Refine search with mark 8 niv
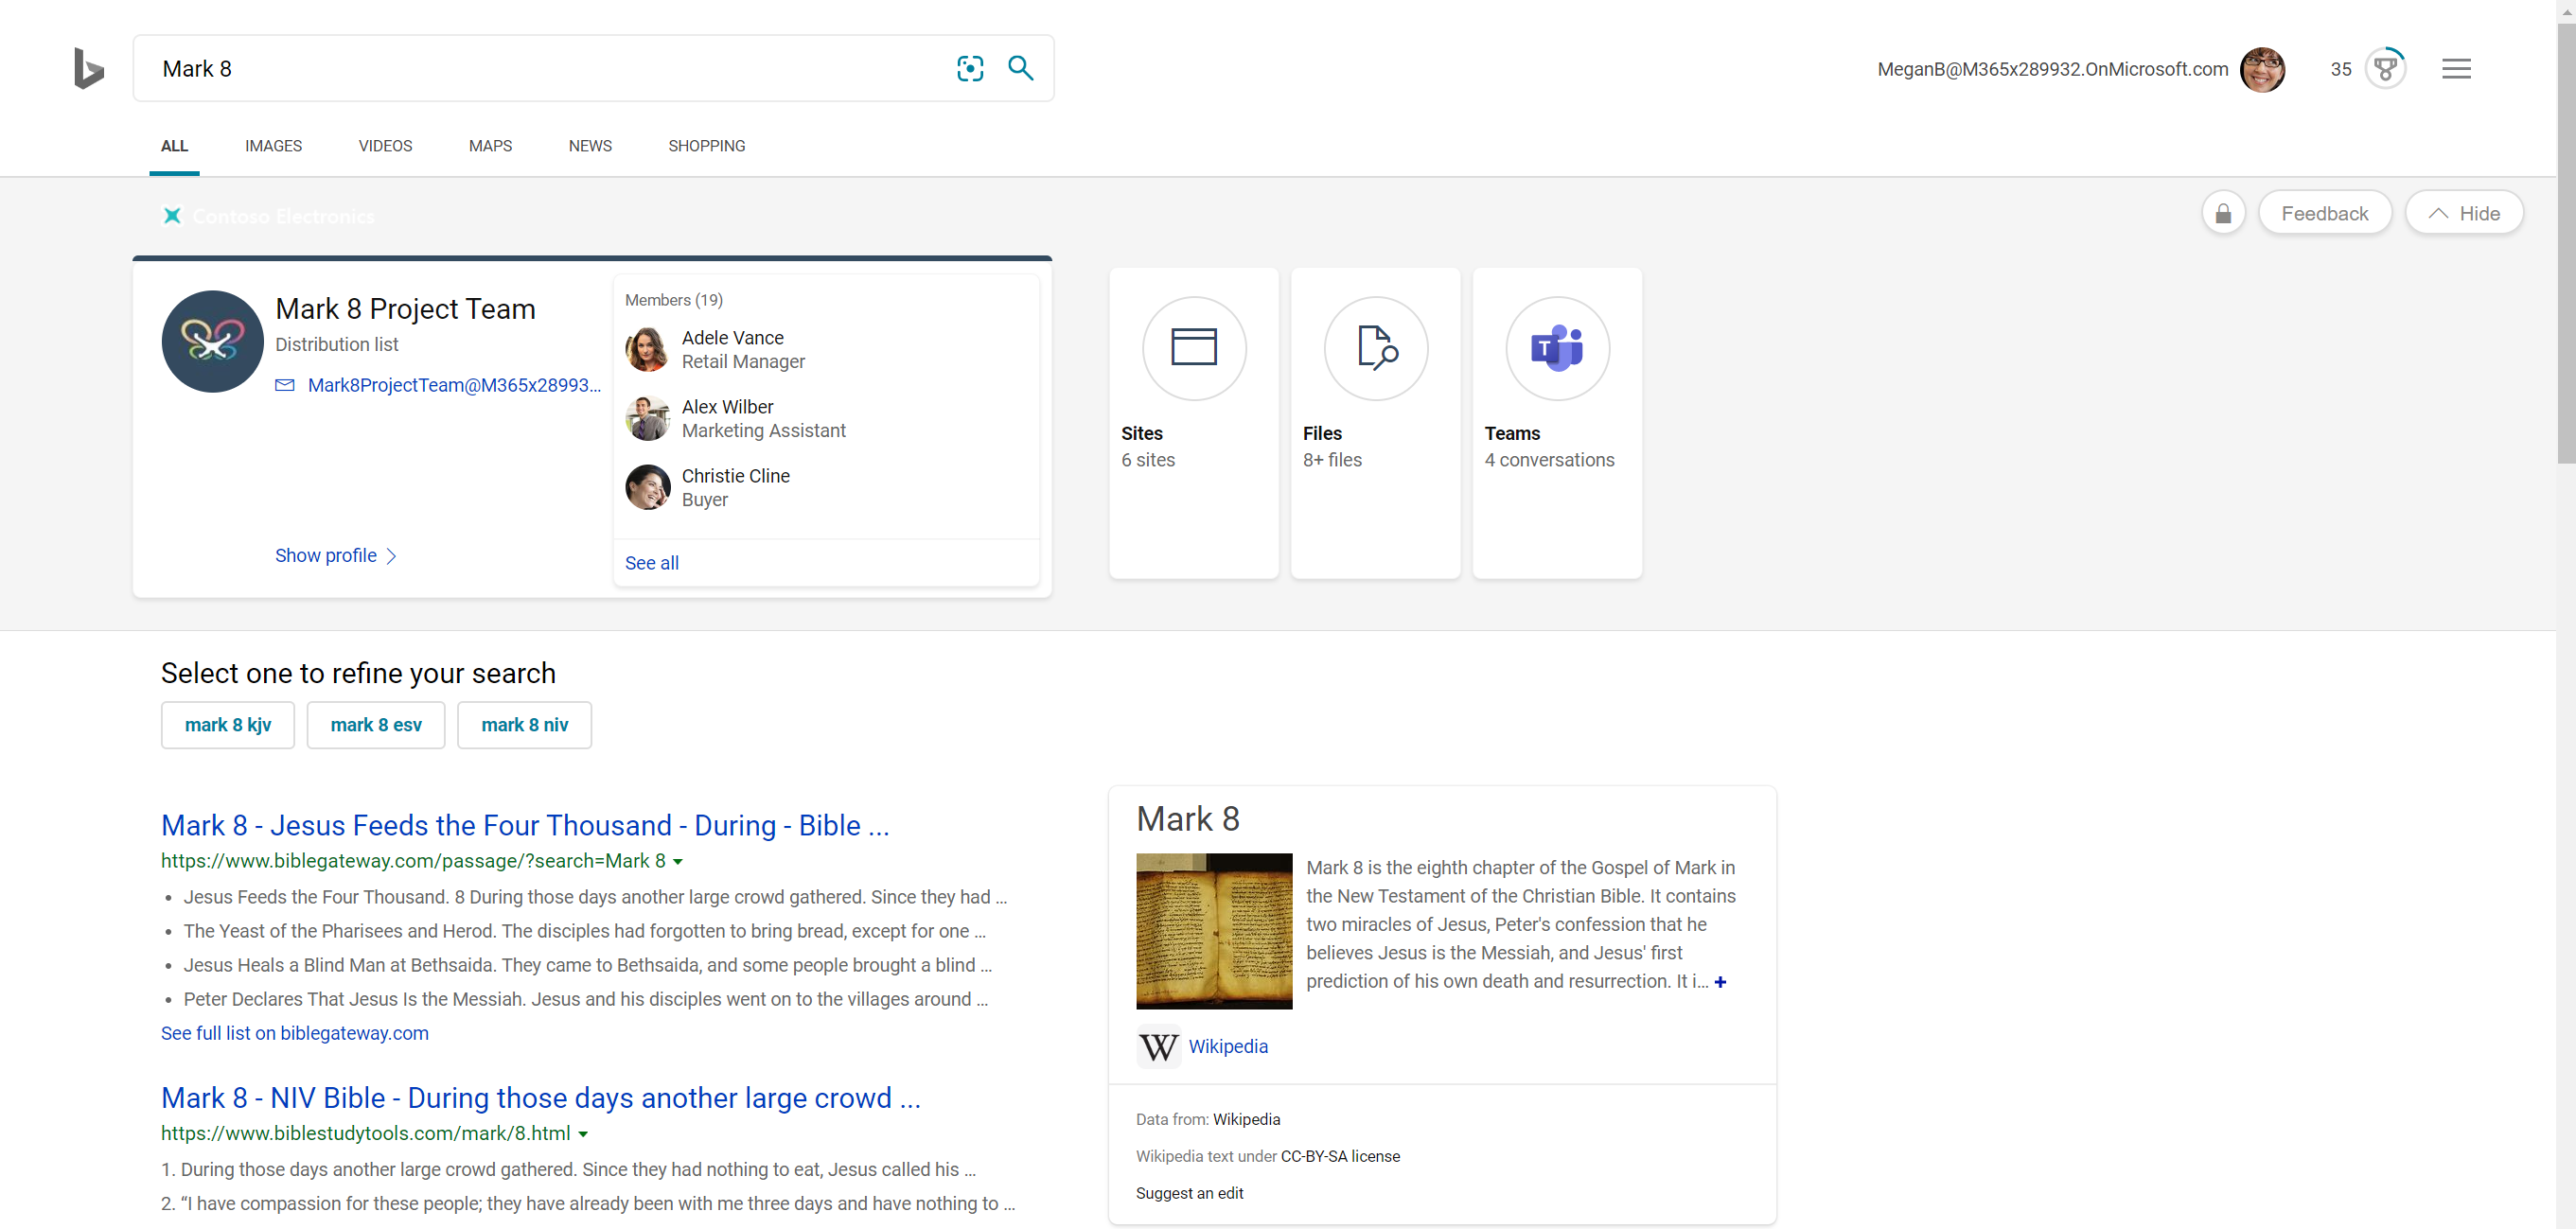 (525, 725)
